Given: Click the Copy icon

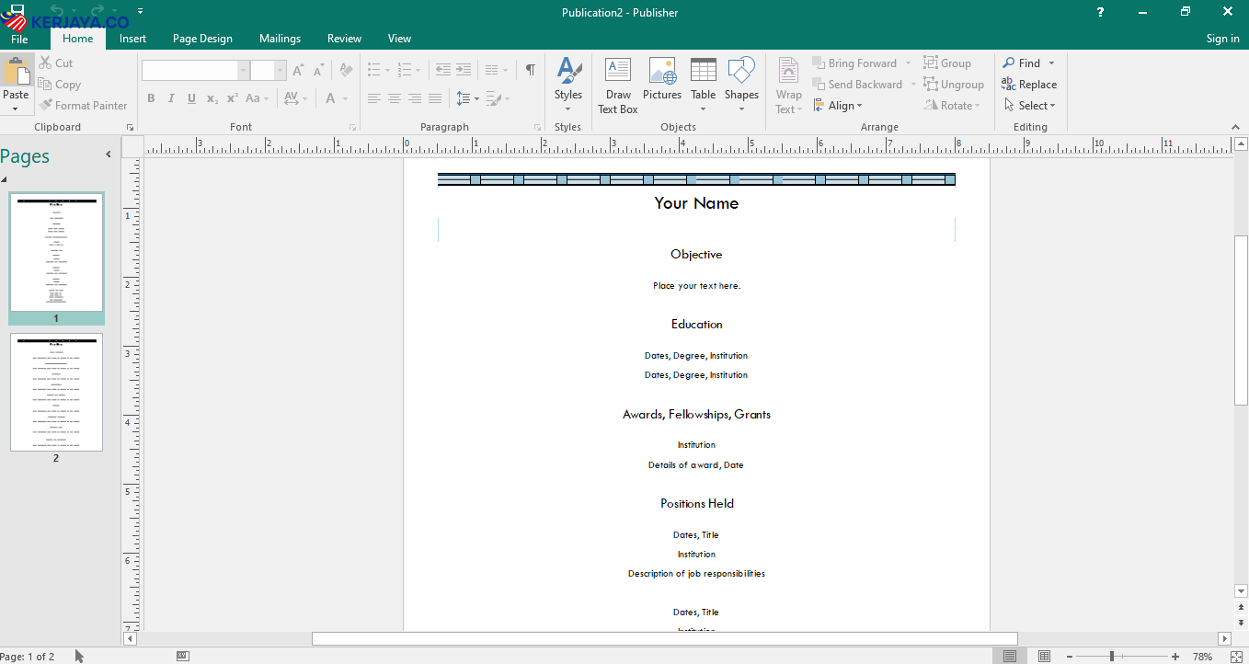Looking at the screenshot, I should coord(45,84).
